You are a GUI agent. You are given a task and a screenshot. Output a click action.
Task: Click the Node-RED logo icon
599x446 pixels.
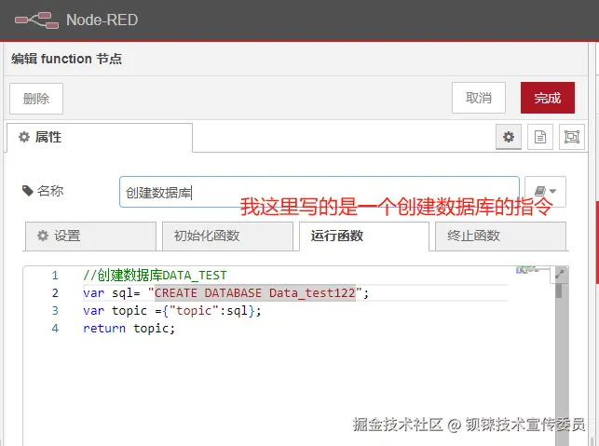tap(36, 20)
